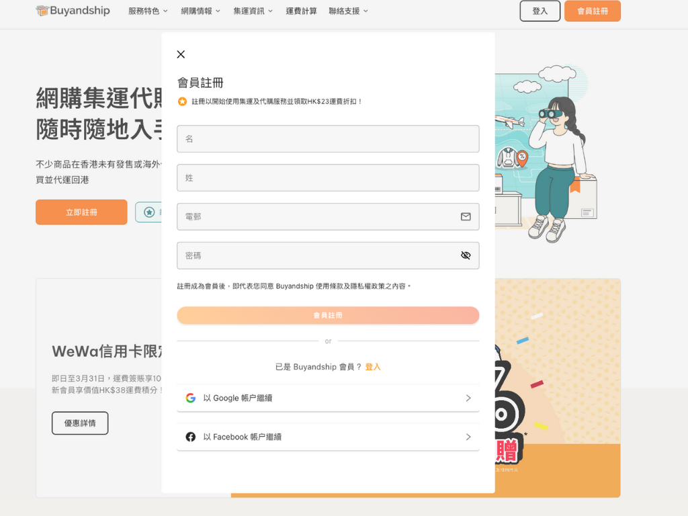Focus the 名 first name field
688x516 pixels.
328,138
